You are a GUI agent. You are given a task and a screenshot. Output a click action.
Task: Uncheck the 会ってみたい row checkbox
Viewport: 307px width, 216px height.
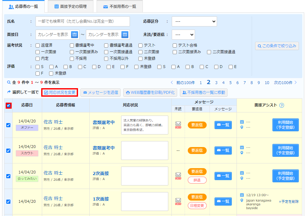pos(8,176)
